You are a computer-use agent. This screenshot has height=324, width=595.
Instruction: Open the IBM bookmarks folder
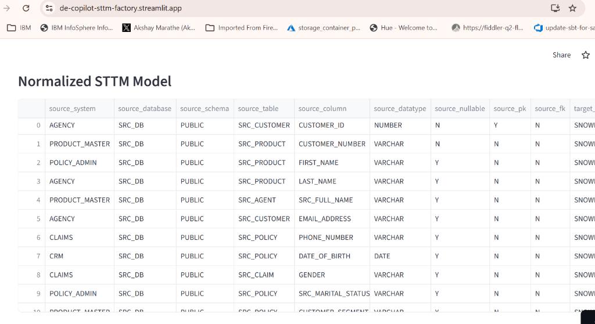coord(19,28)
